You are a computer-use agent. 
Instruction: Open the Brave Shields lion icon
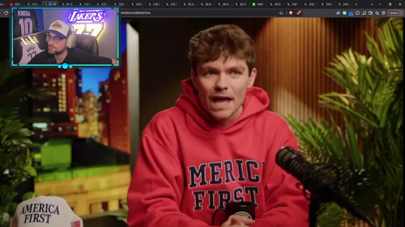pyautogui.click(x=291, y=13)
